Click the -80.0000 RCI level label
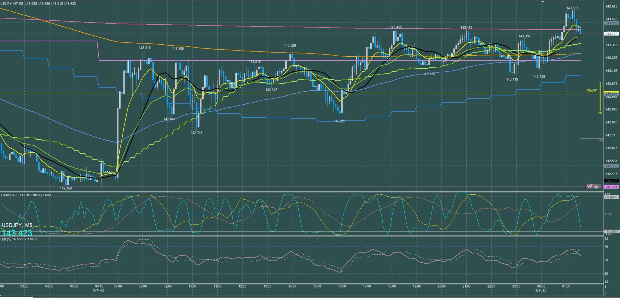This screenshot has width=620, height=298. pyautogui.click(x=611, y=232)
